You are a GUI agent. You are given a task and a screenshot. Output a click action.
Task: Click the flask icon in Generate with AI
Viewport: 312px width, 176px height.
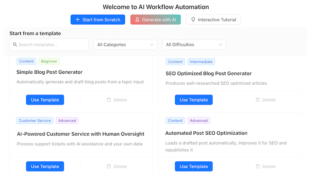point(137,20)
